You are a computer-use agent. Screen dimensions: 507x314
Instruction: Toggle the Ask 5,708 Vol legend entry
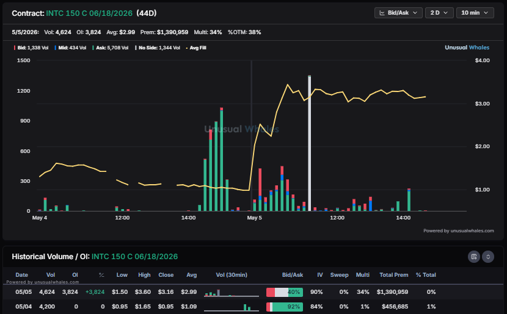coord(111,48)
